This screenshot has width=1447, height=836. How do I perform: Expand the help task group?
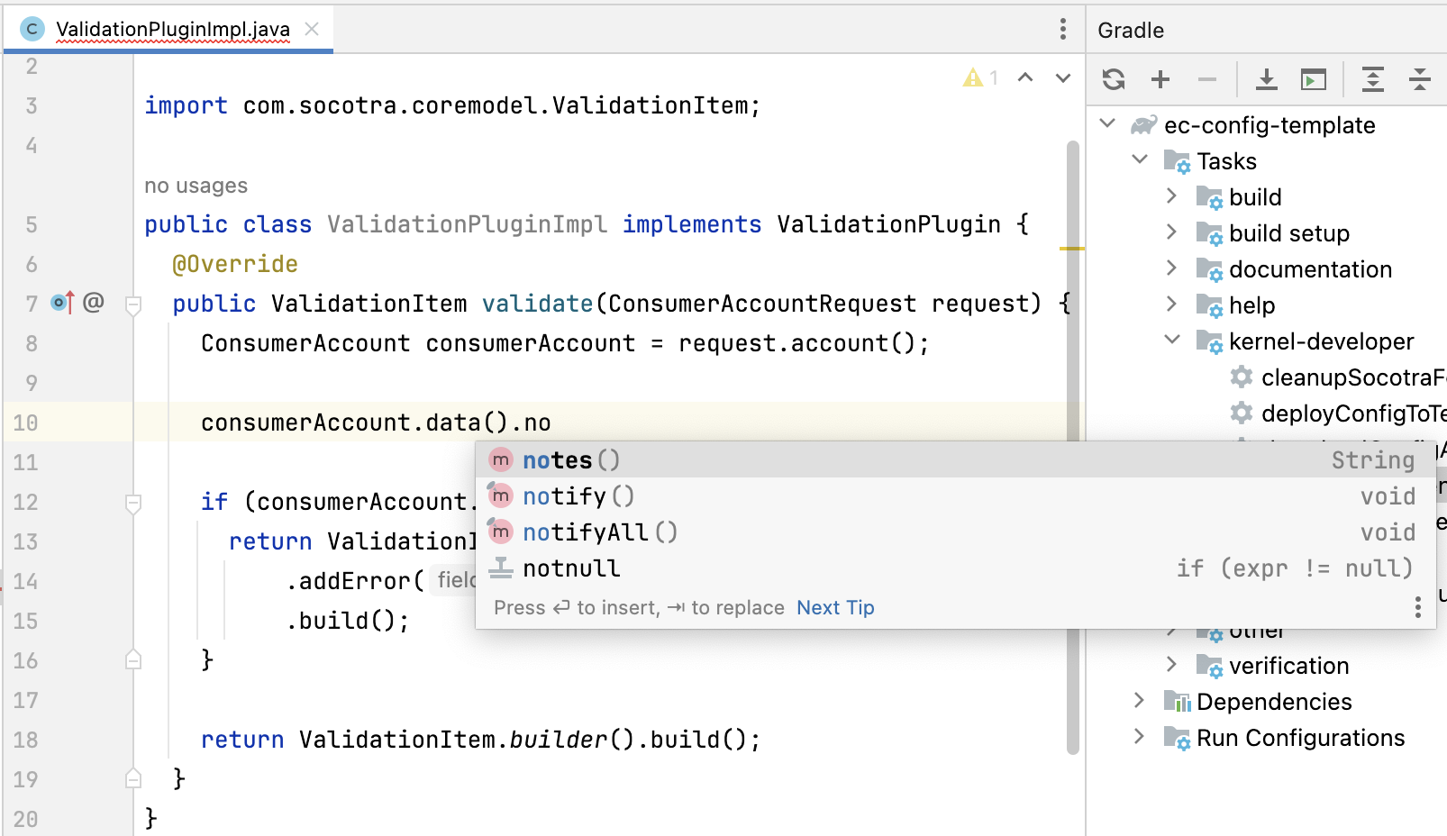tap(1171, 304)
